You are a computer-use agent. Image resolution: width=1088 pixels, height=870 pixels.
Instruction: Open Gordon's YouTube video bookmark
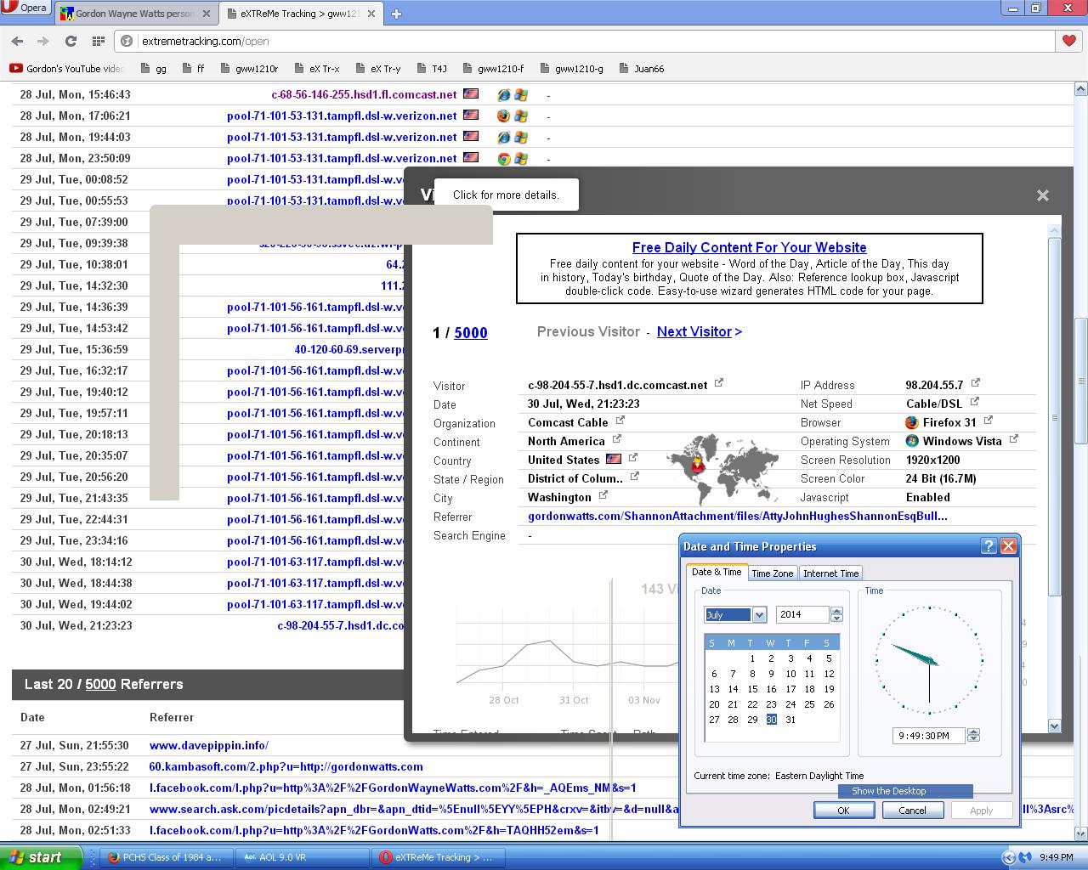[66, 69]
